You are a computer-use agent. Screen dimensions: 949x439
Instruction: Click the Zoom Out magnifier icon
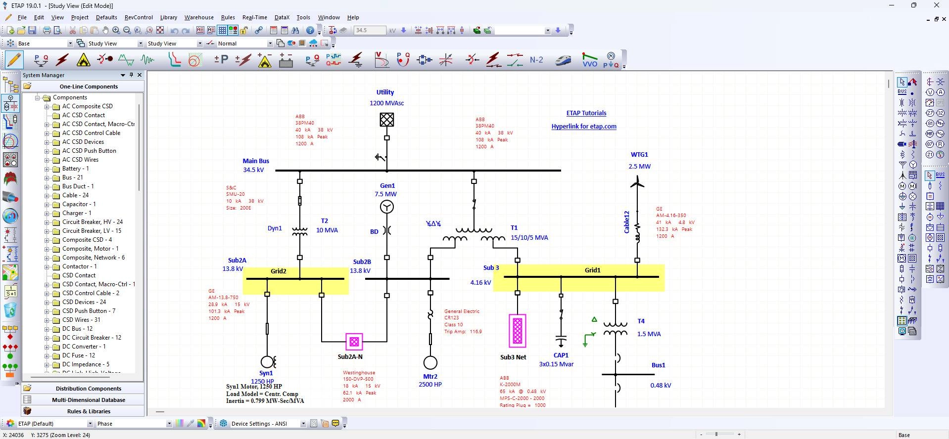coord(127,30)
